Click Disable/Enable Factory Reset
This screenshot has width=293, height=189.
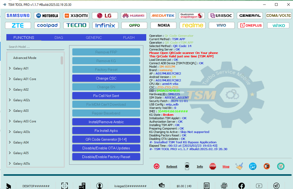coord(106,156)
